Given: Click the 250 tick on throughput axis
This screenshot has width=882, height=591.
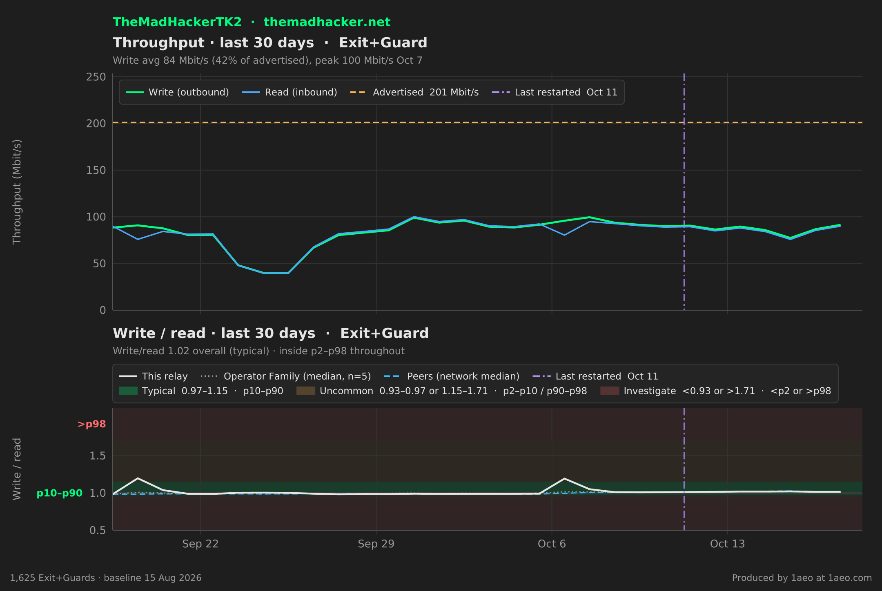Looking at the screenshot, I should 96,77.
